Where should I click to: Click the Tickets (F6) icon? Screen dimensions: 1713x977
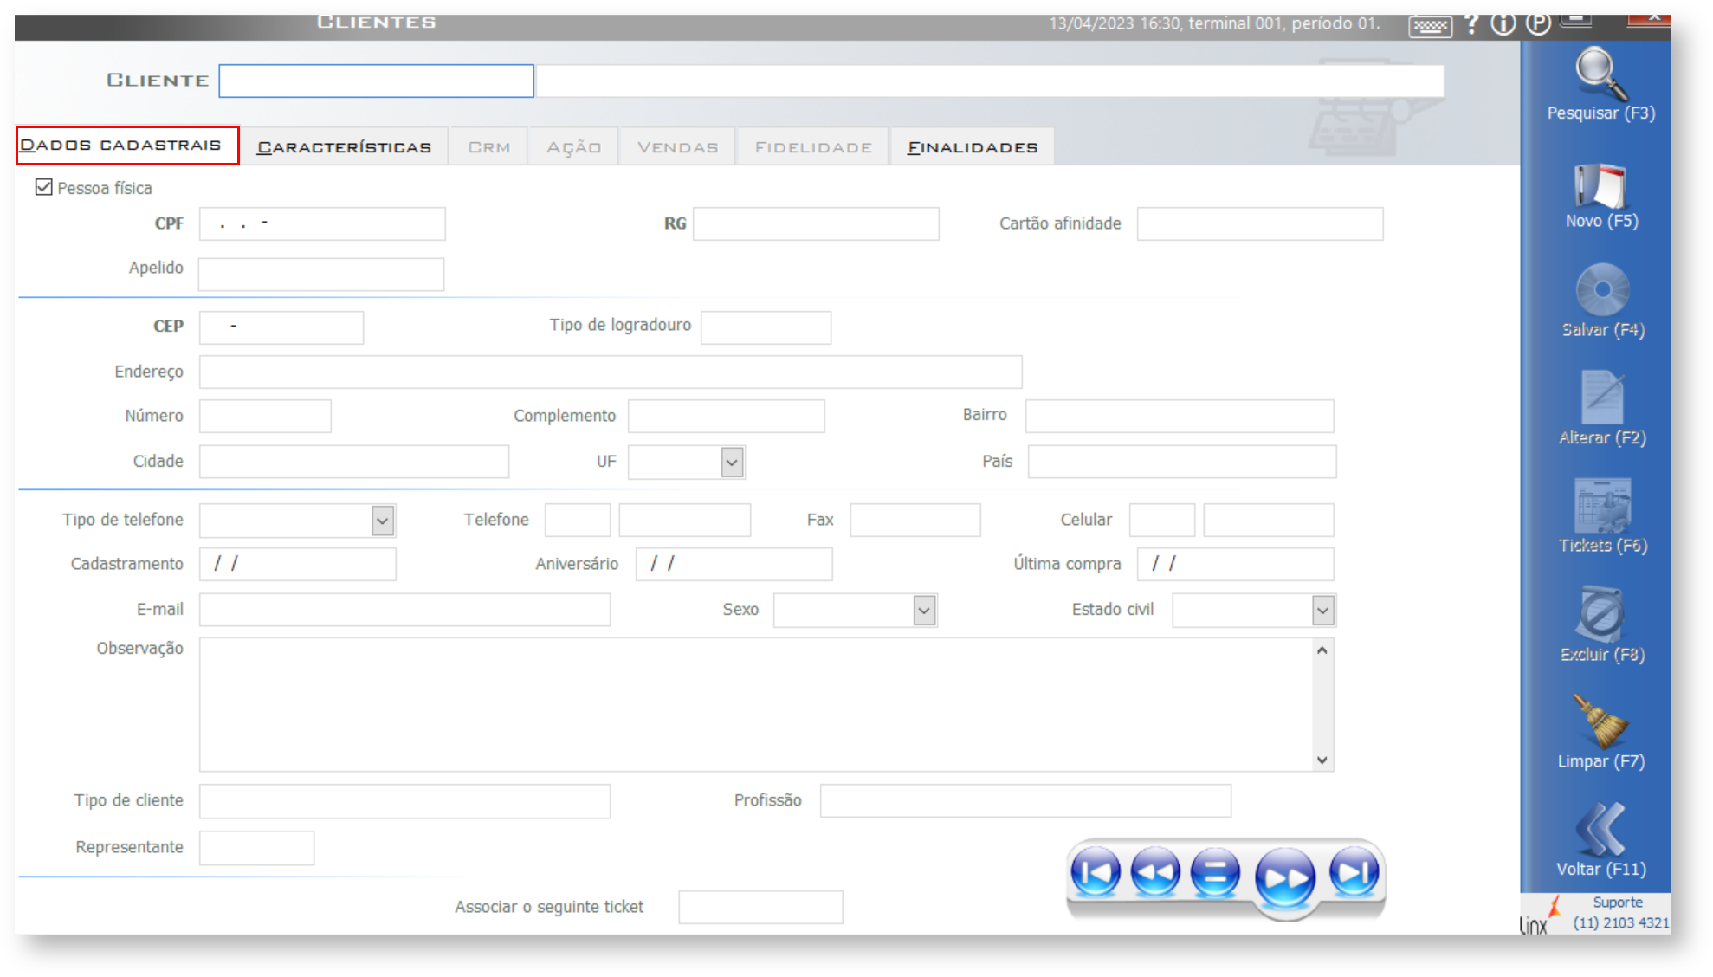point(1602,506)
